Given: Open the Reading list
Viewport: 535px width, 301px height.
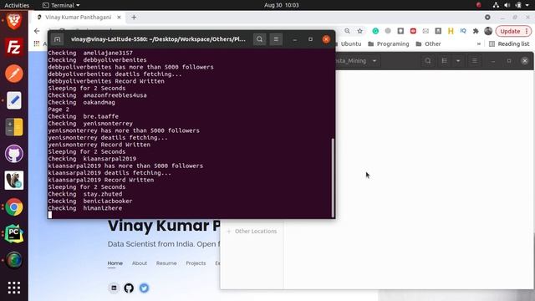Looking at the screenshot, I should 509,43.
